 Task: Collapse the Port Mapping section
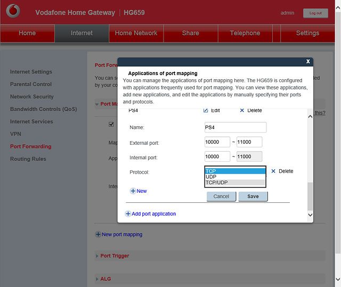tap(97, 104)
